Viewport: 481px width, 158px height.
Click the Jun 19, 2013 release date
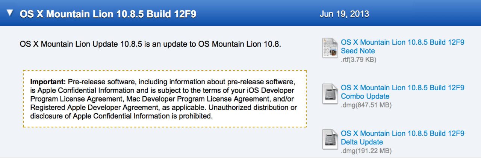coord(344,14)
